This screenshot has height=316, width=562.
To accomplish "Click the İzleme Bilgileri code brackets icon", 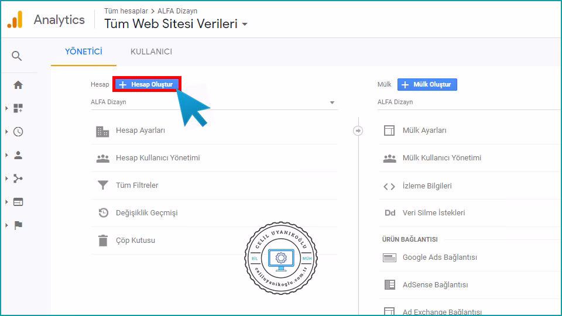I will point(389,186).
